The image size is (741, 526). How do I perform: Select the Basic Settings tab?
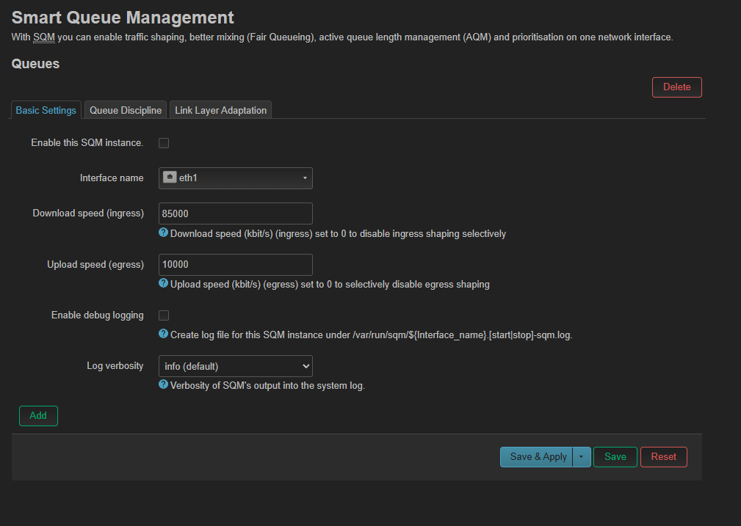click(x=46, y=111)
